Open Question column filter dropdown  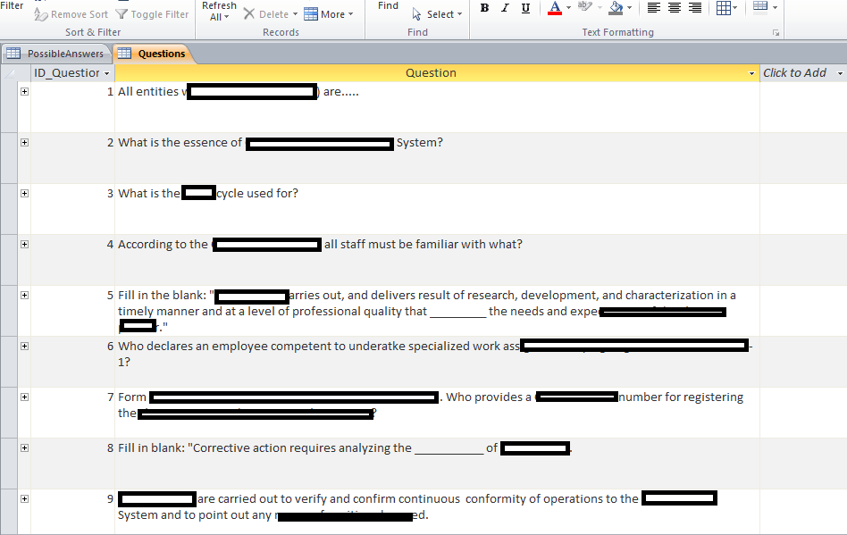751,73
